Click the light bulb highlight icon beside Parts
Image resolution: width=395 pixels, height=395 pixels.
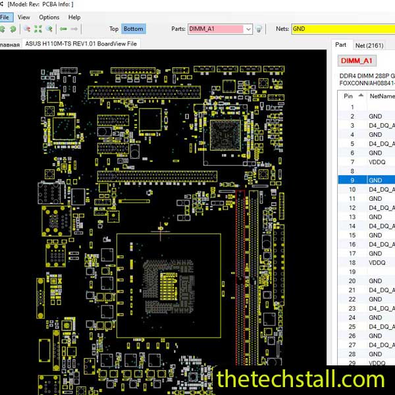[x=259, y=29]
